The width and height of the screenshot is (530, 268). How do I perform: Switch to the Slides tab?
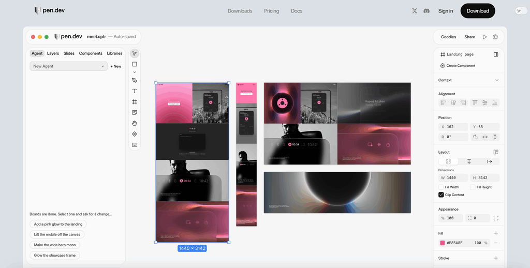click(69, 53)
